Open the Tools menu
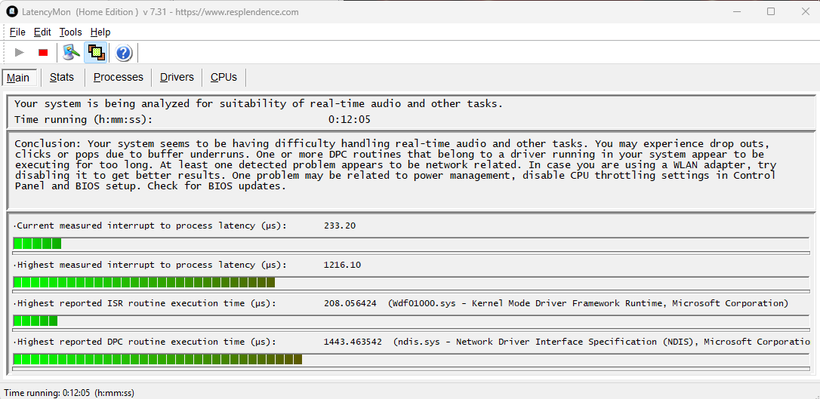This screenshot has height=399, width=820. pyautogui.click(x=71, y=32)
